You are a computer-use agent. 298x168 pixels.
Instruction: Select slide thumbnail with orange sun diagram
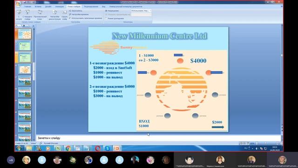click(25, 70)
